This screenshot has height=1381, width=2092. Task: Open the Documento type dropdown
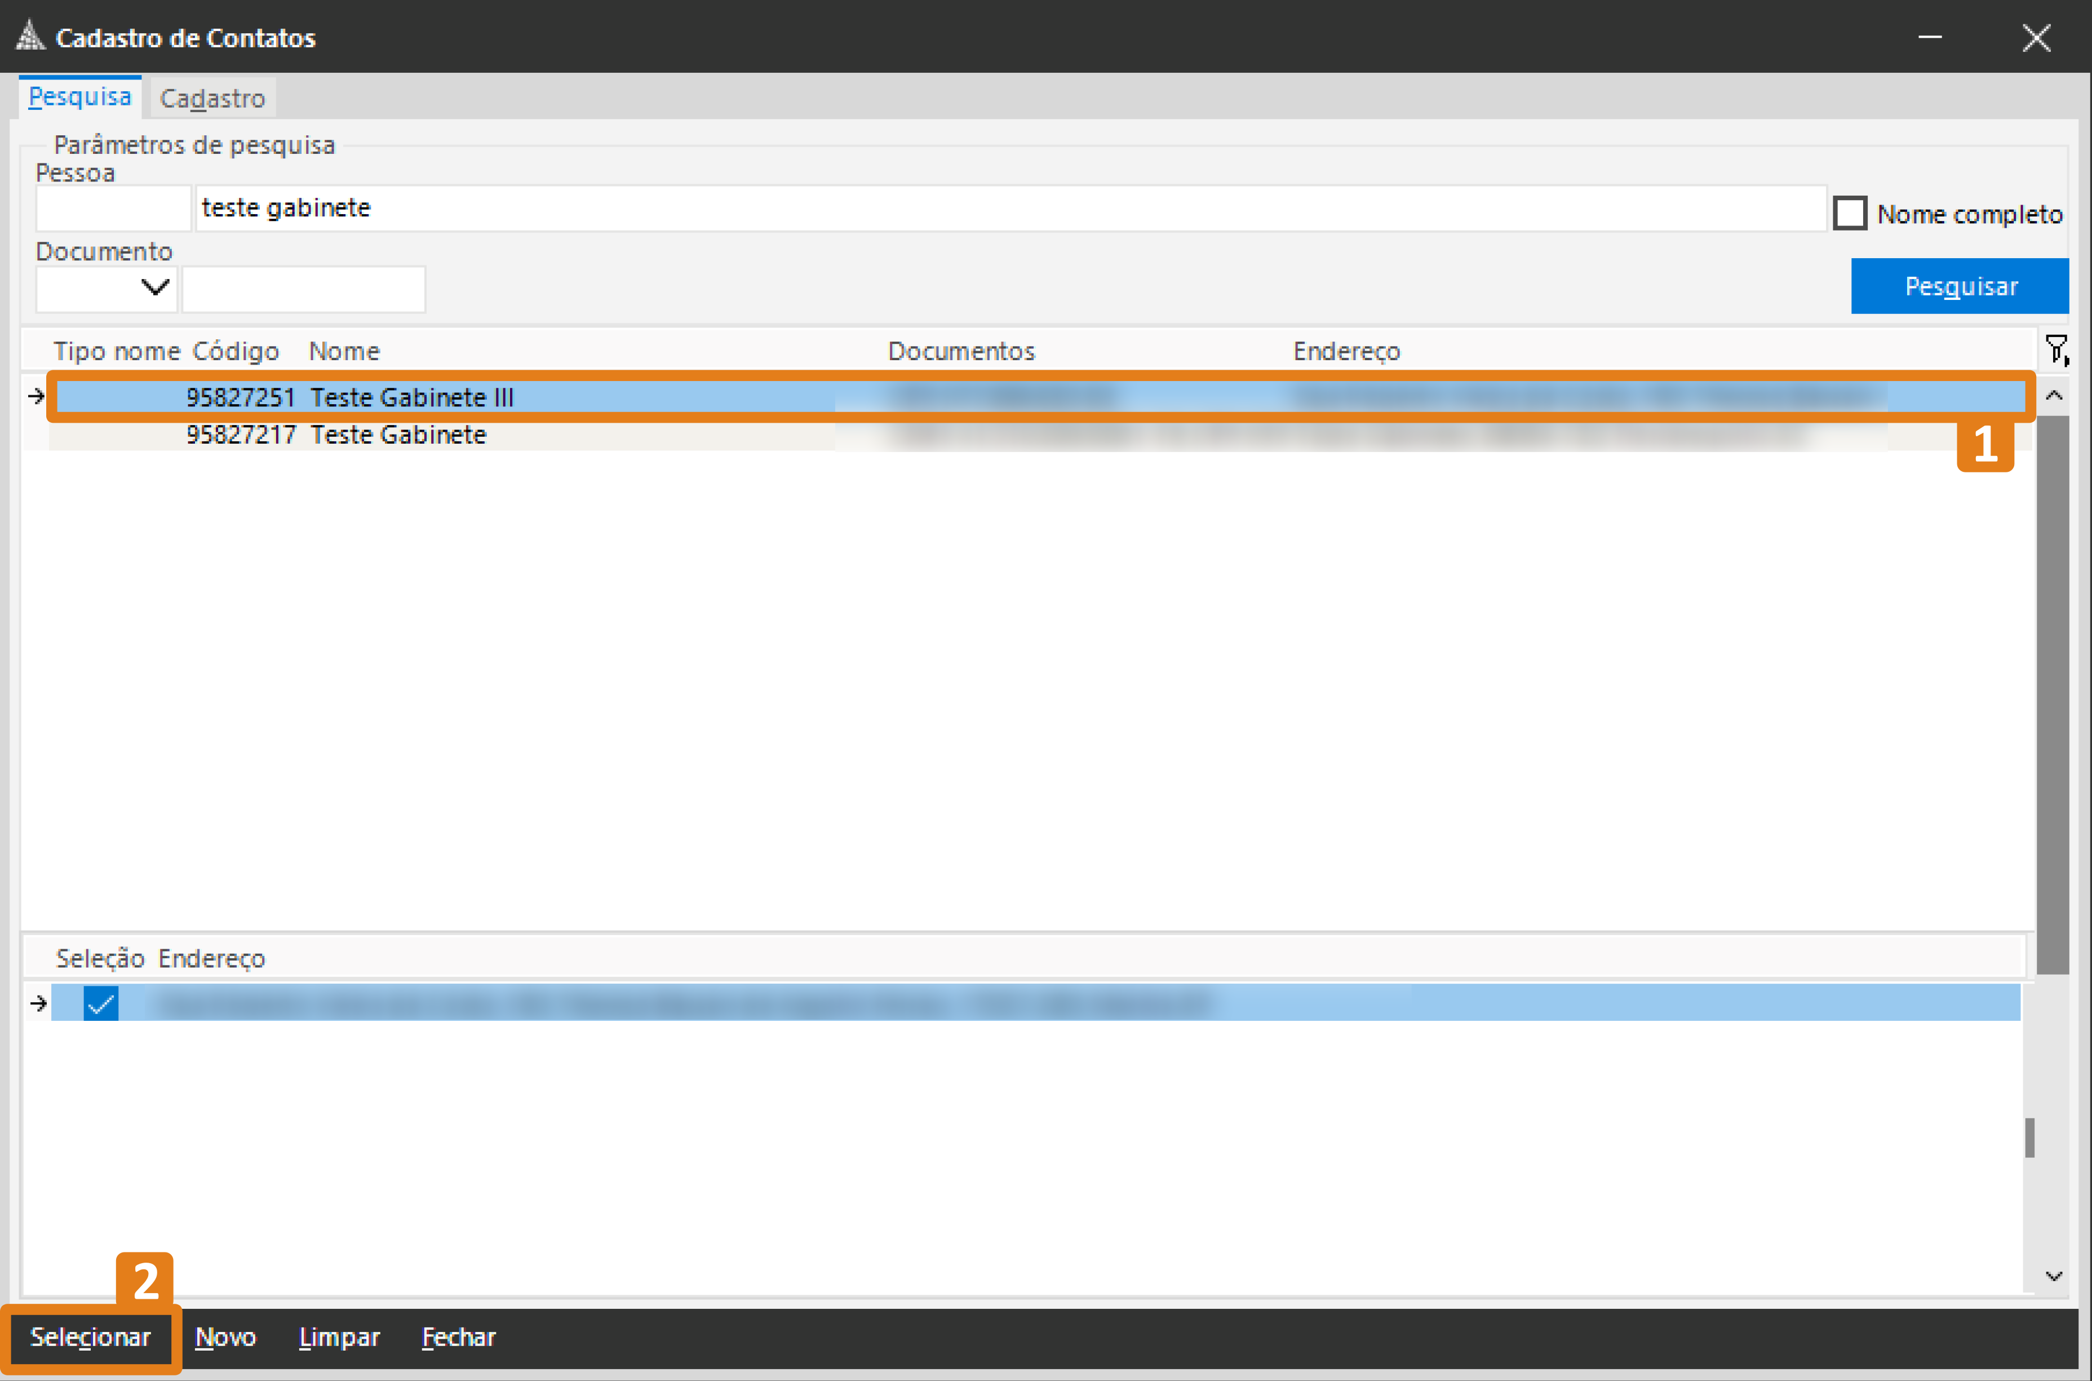(x=155, y=288)
